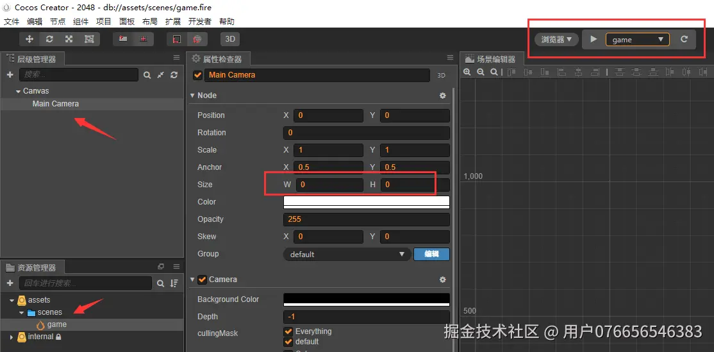Open the Node section gear menu
The width and height of the screenshot is (714, 352).
point(443,96)
